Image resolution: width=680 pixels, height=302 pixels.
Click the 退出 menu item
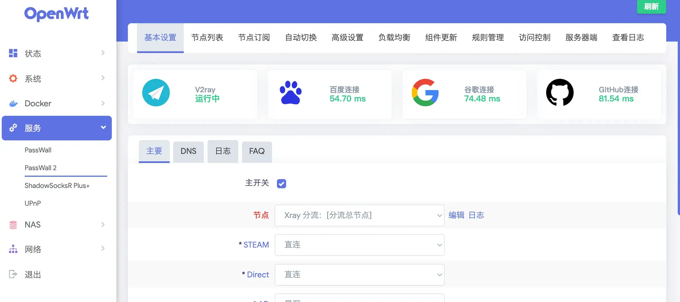coord(33,275)
